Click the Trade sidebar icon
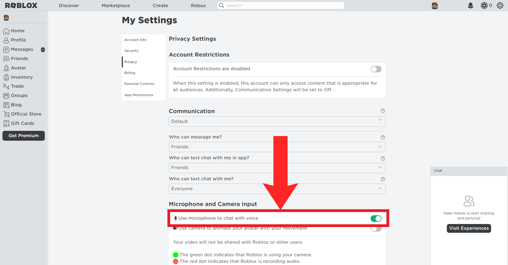 6,86
